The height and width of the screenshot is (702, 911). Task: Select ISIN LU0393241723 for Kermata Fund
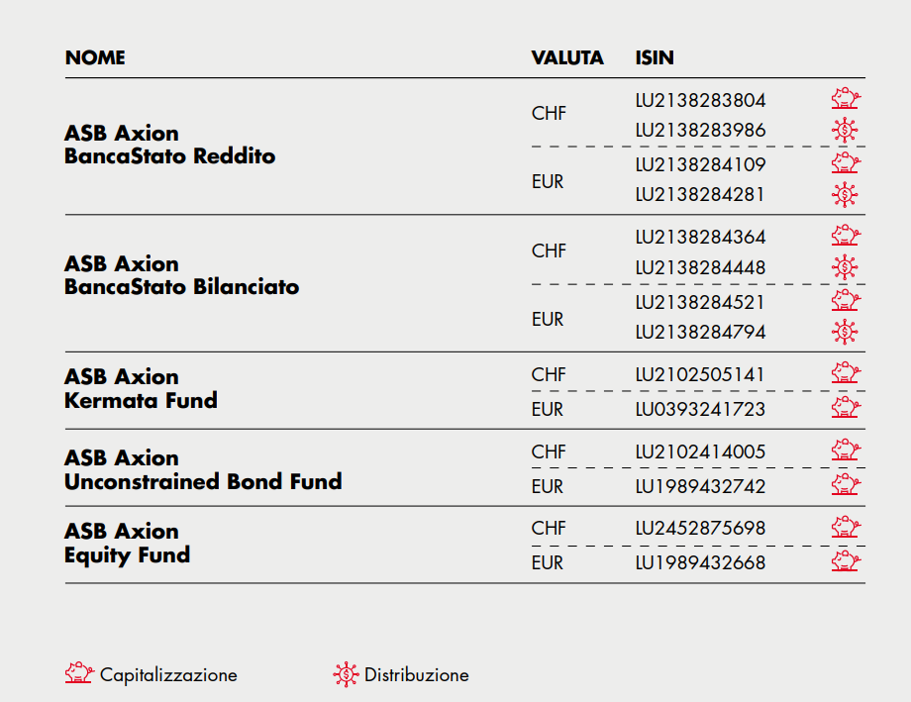[699, 409]
